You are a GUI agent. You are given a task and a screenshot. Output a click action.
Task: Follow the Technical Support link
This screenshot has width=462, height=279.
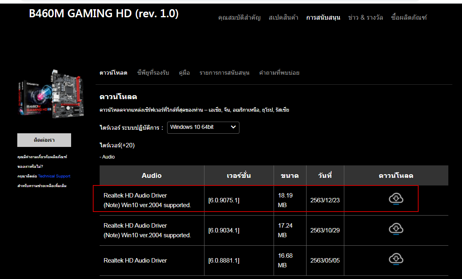[x=54, y=176]
